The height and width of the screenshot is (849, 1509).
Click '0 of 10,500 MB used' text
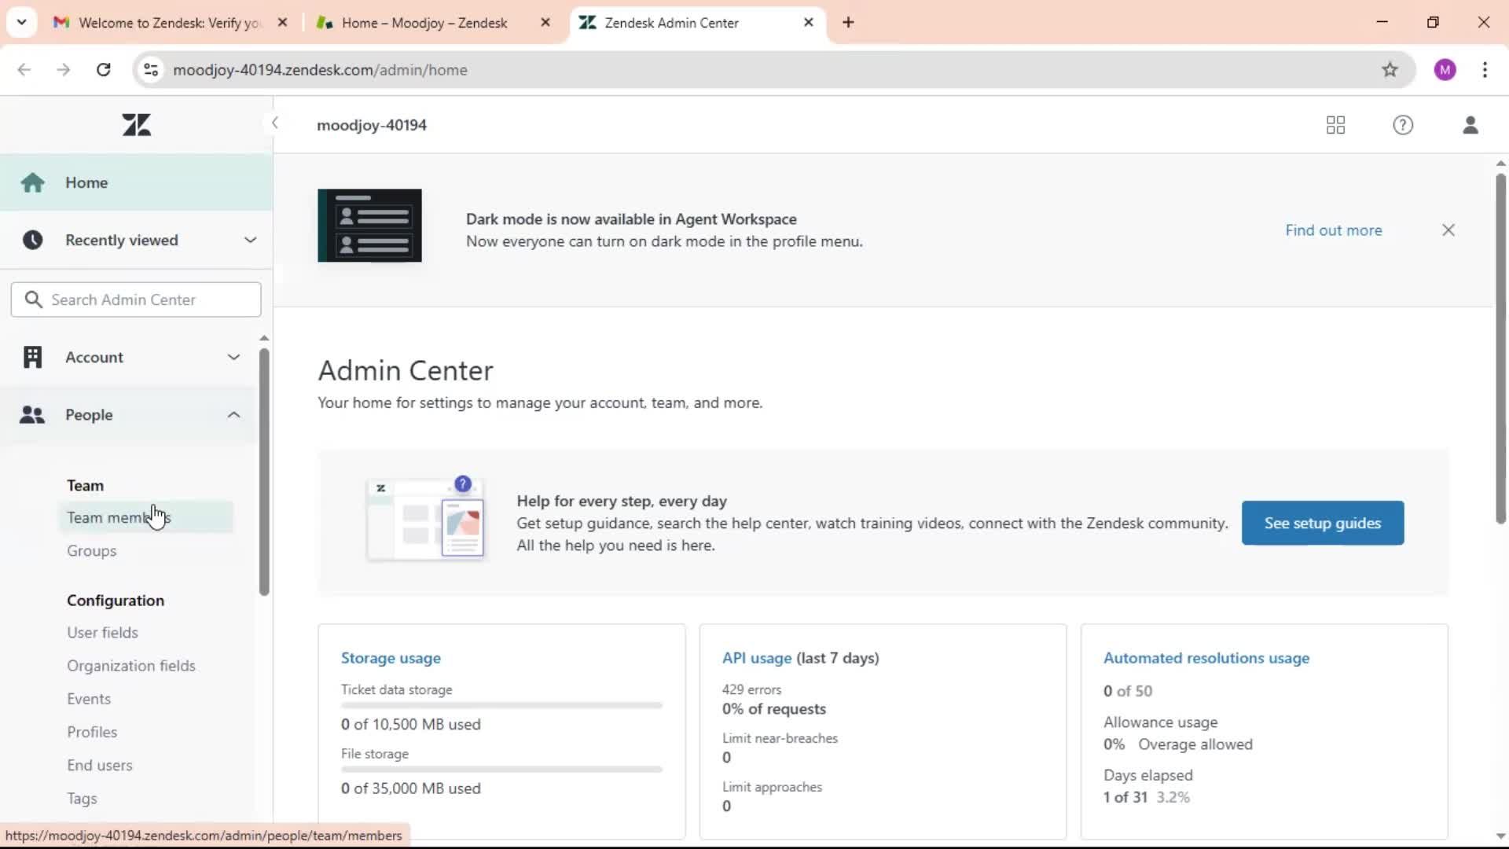410,724
